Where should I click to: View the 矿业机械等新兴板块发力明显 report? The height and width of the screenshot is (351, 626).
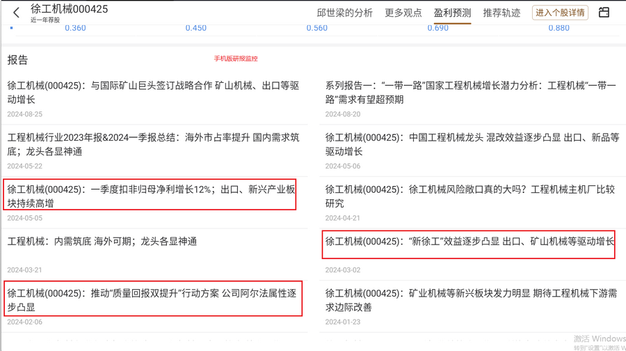pos(471,300)
